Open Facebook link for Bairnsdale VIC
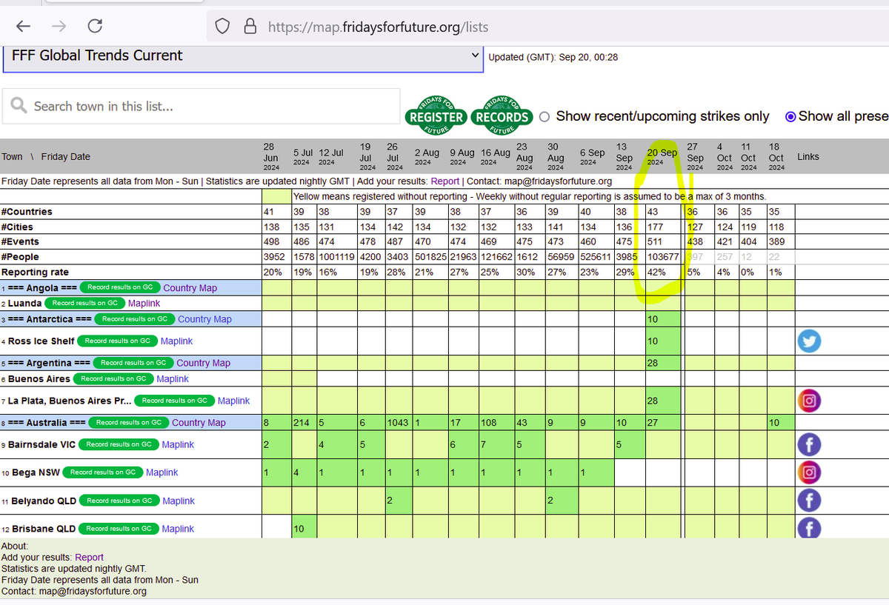The height and width of the screenshot is (605, 889). [x=809, y=444]
